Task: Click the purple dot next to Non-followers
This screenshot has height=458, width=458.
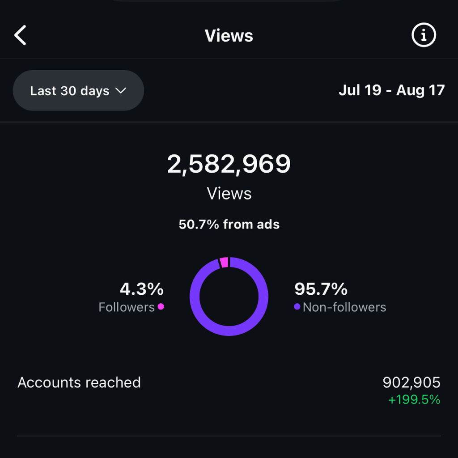Action: [x=297, y=307]
